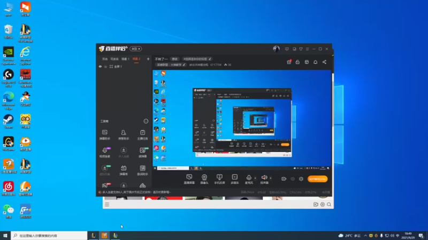Open the Microsoft Edge desktop shortcut
The height and width of the screenshot is (240, 428).
click(9, 101)
